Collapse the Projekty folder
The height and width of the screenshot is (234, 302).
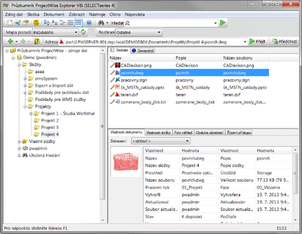[25, 106]
